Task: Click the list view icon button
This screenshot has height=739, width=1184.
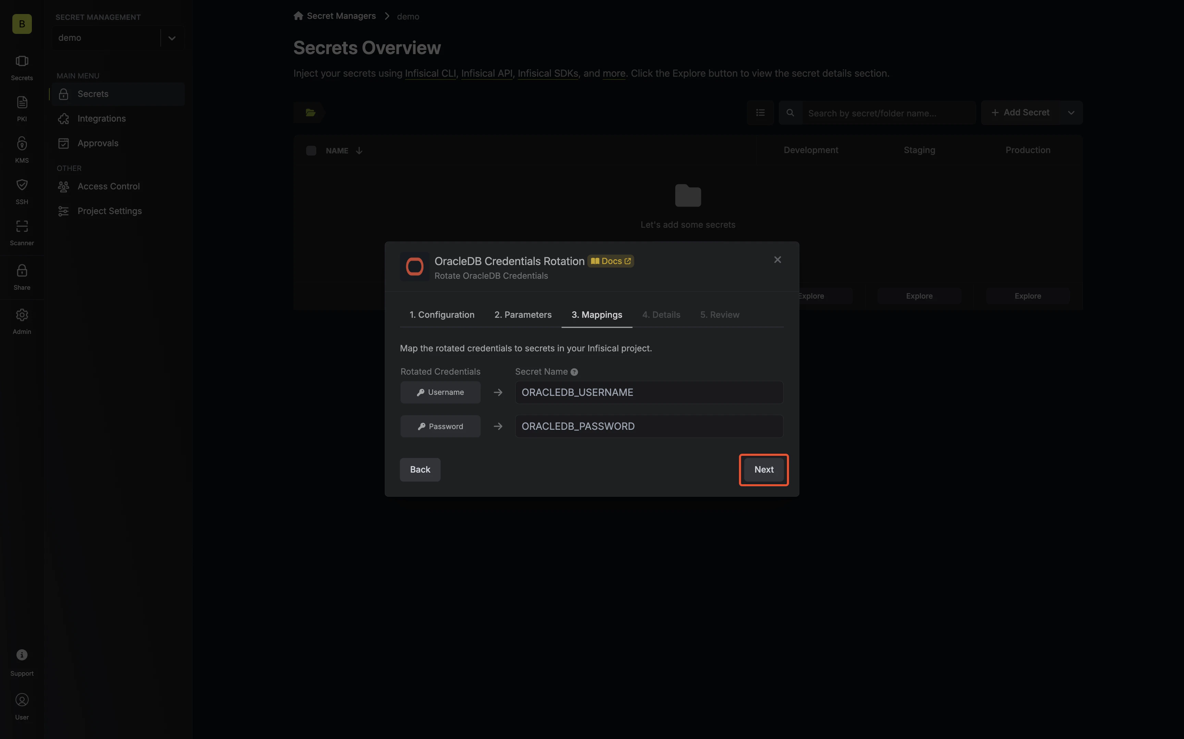Action: coord(760,113)
